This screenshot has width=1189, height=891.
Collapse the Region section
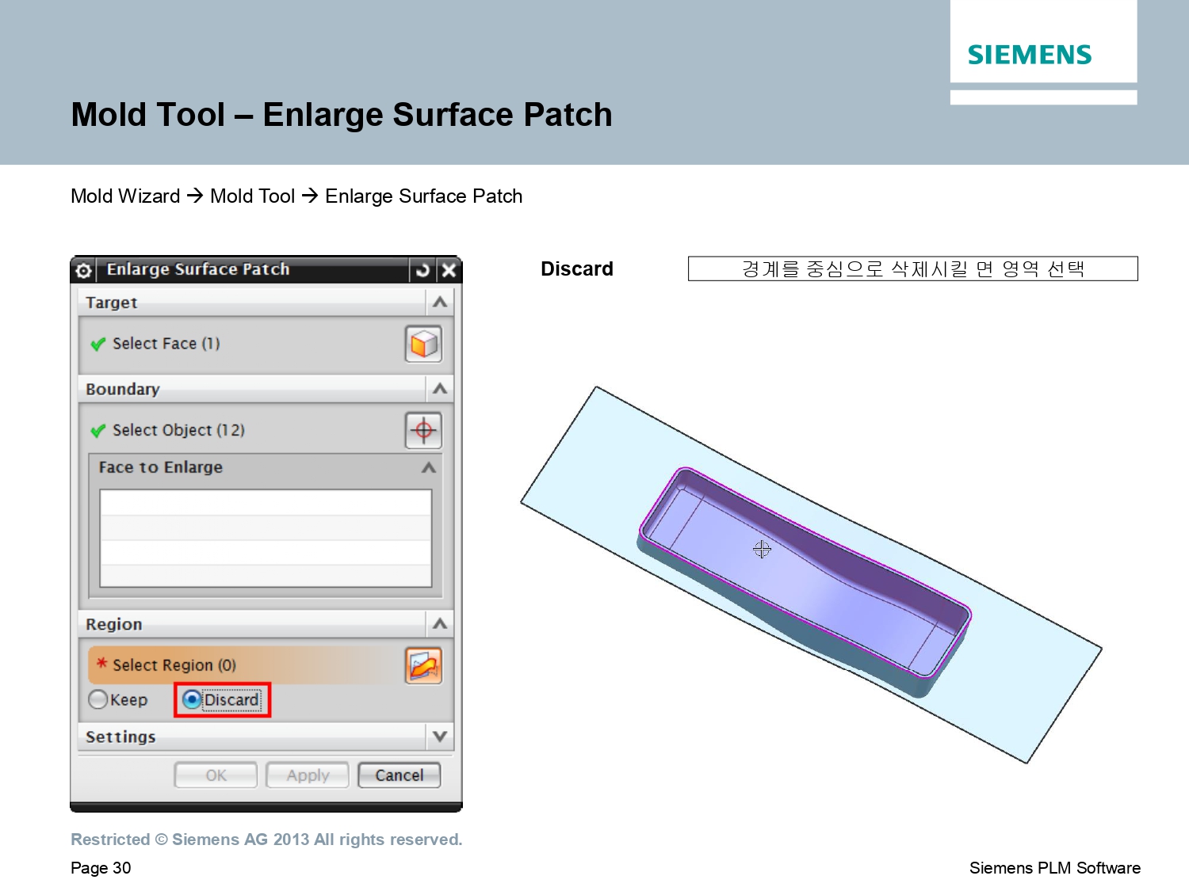pyautogui.click(x=440, y=623)
